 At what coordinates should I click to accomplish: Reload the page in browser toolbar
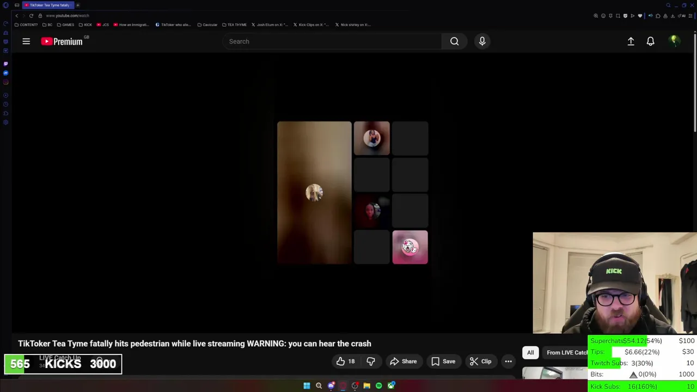pyautogui.click(x=31, y=16)
